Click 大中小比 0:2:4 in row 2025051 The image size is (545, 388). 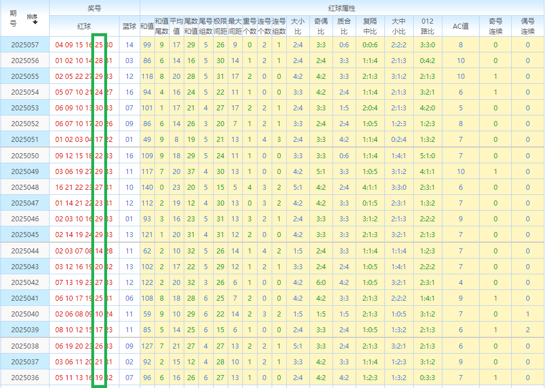point(398,139)
